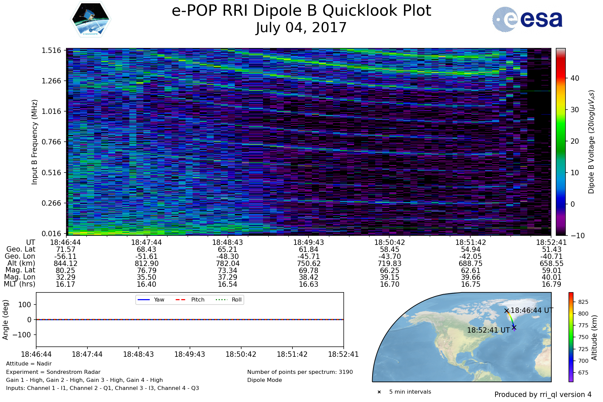The width and height of the screenshot is (603, 402).
Task: Click the 18:46:44 UT start marker on map
Action: 507,311
